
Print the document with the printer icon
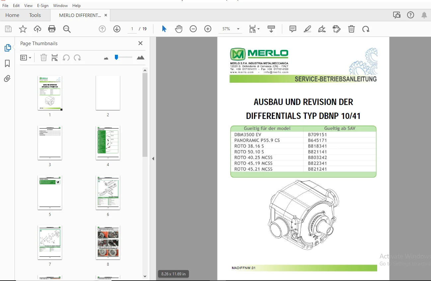click(x=52, y=29)
